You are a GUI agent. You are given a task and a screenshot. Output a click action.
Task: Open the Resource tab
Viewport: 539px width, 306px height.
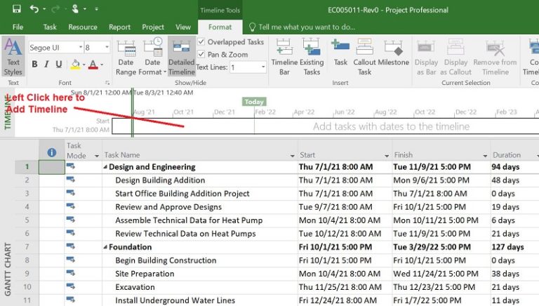click(x=83, y=27)
